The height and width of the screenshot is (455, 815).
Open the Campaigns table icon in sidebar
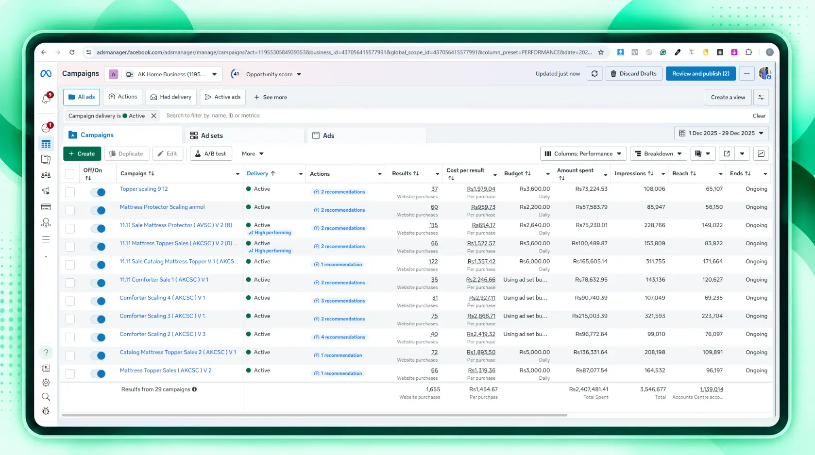click(x=46, y=144)
